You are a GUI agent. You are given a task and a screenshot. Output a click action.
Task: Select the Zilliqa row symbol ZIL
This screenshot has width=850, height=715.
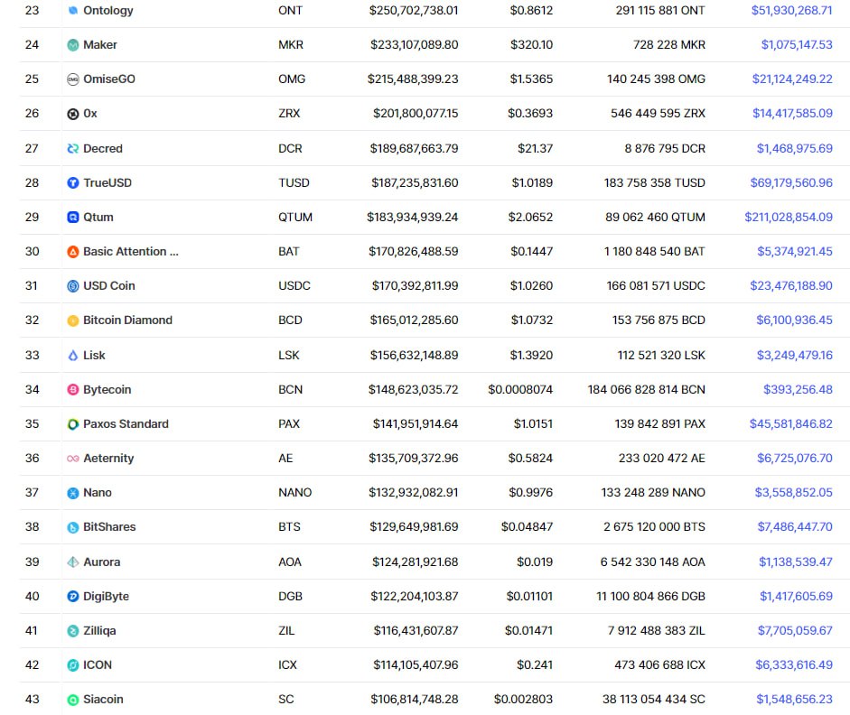286,630
